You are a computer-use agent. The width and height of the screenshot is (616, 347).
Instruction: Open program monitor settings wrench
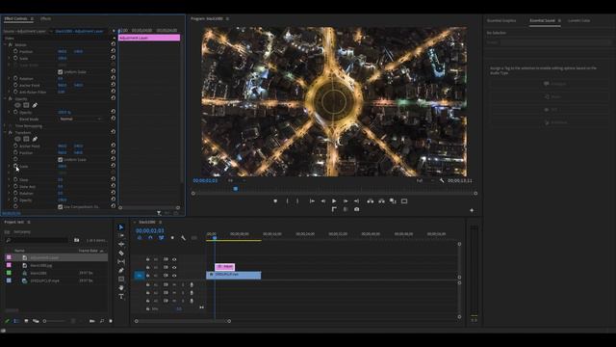point(442,180)
